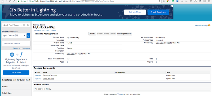Click the Action column header

point(37,72)
